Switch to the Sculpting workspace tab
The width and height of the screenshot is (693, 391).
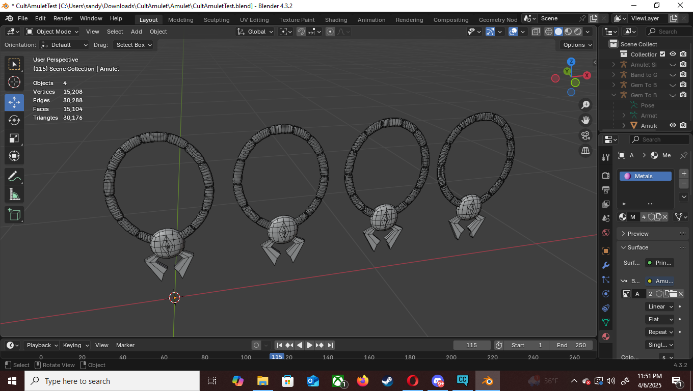pyautogui.click(x=217, y=20)
